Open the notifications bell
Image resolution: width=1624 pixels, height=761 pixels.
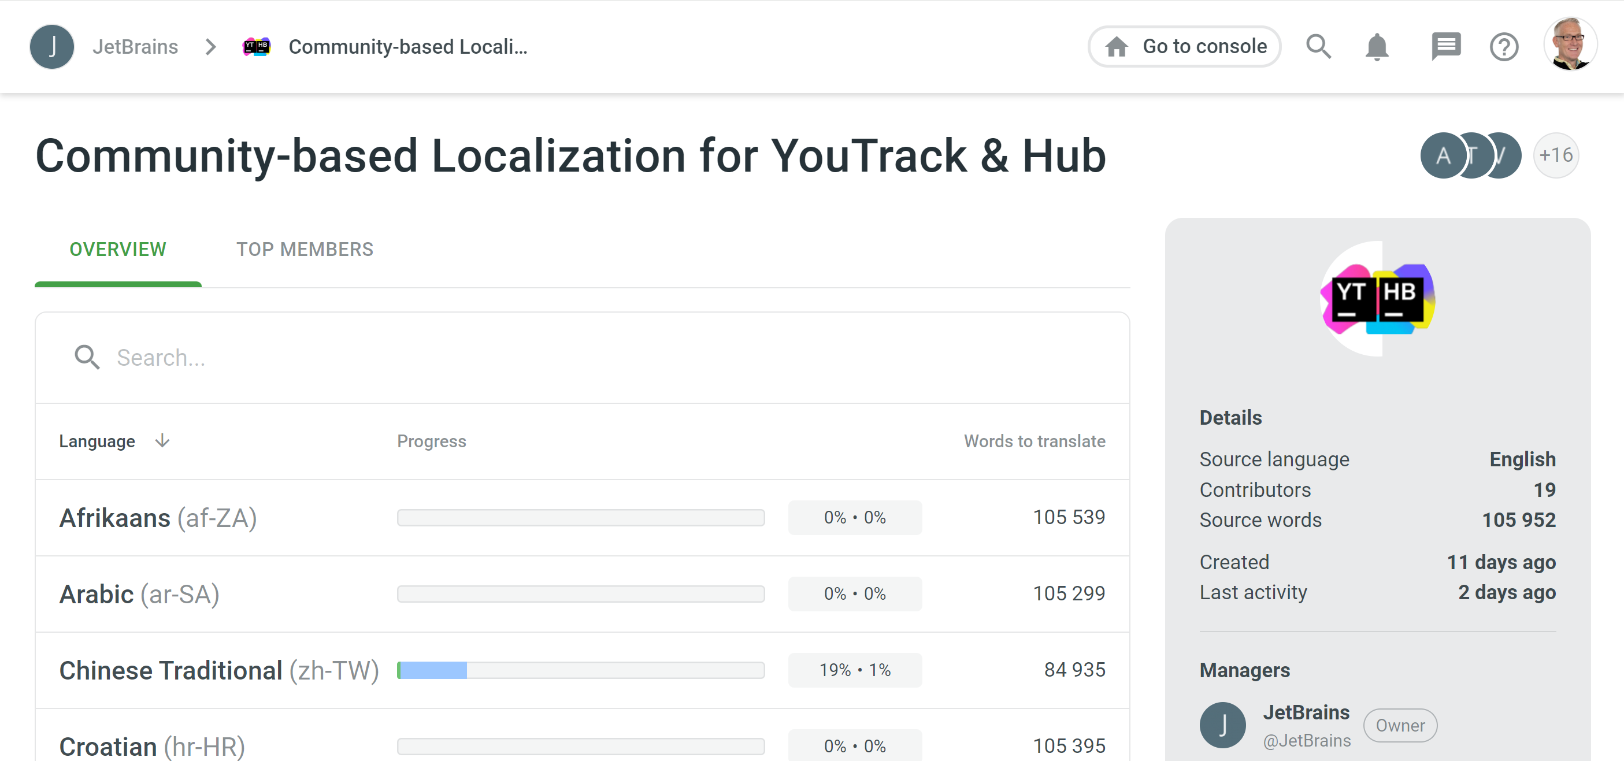[1377, 46]
